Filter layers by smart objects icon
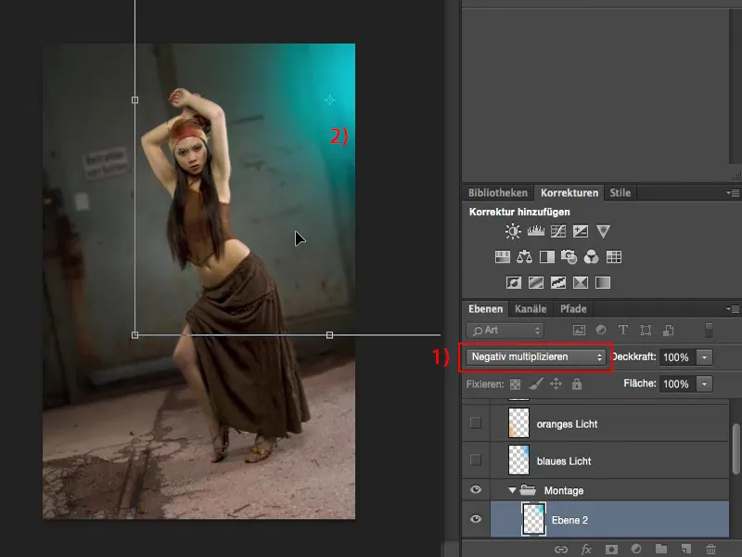Screen dimensions: 742x557 [668, 330]
